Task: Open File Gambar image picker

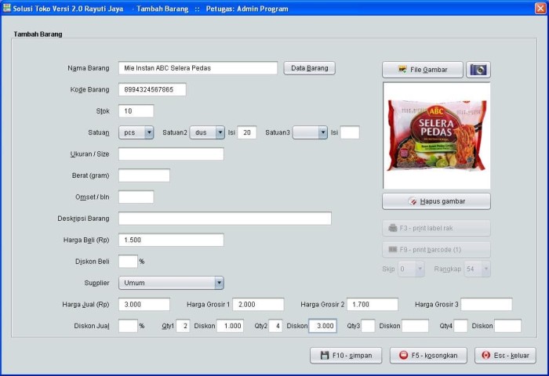Action: [423, 70]
